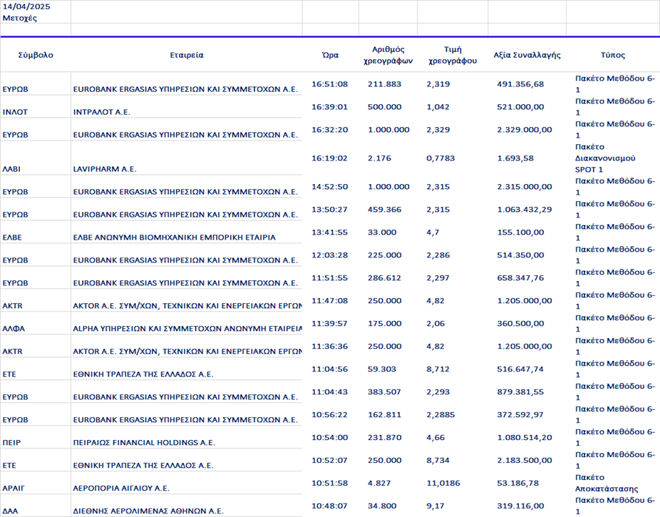Image resolution: width=660 pixels, height=517 pixels.
Task: Click time cell 14:52:50
Action: [329, 187]
